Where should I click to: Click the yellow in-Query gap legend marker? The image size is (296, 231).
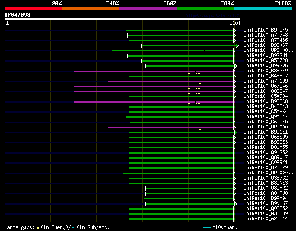[38, 227]
